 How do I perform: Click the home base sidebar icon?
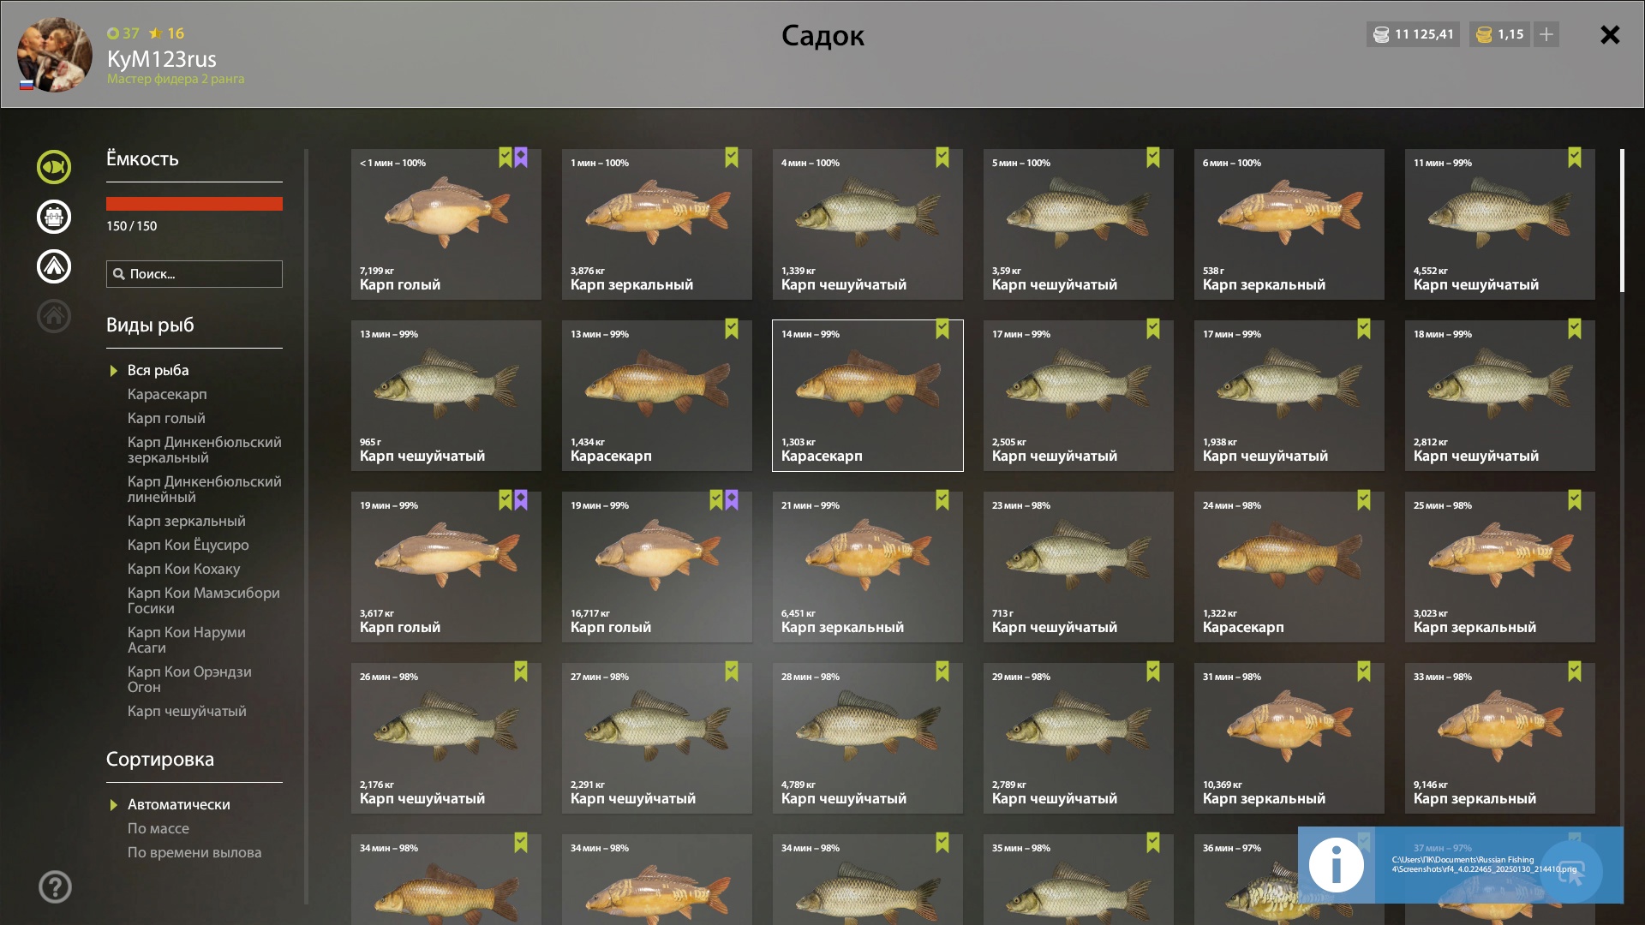pyautogui.click(x=54, y=316)
